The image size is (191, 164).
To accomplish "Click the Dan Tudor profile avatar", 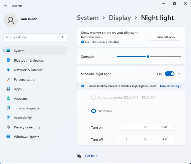I will pos(11,20).
